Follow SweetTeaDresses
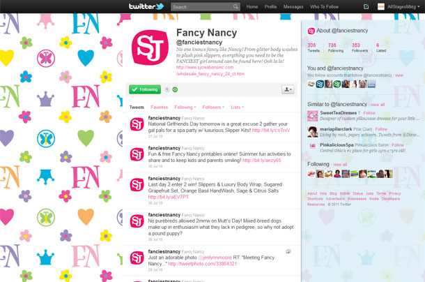Screen dimensions: 425x282 369,113
